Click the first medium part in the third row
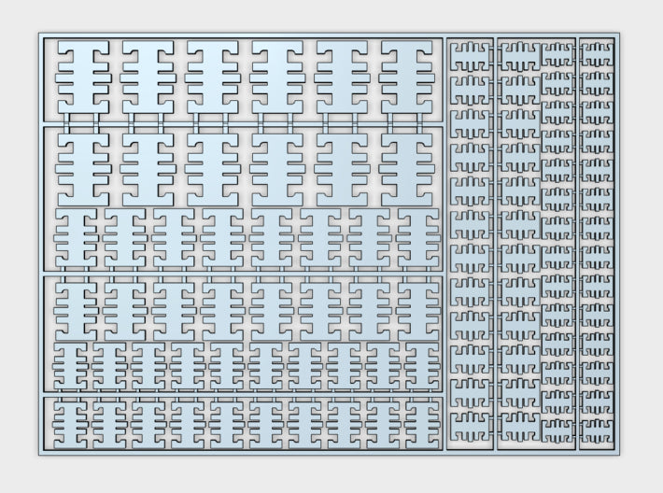 point(77,238)
